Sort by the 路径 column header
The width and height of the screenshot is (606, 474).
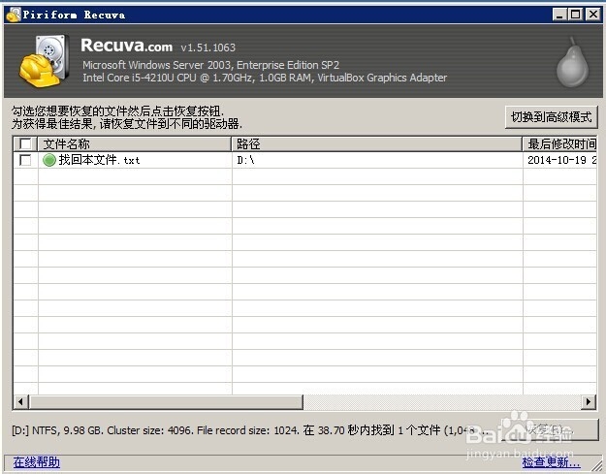click(377, 144)
